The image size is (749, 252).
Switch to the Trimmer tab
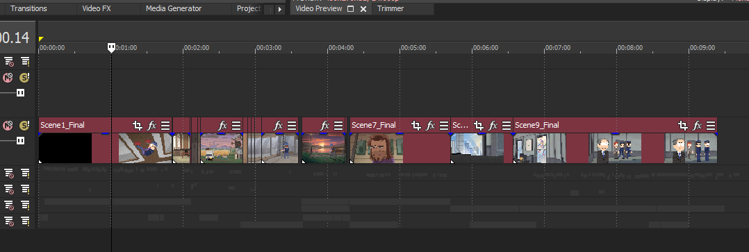point(390,8)
